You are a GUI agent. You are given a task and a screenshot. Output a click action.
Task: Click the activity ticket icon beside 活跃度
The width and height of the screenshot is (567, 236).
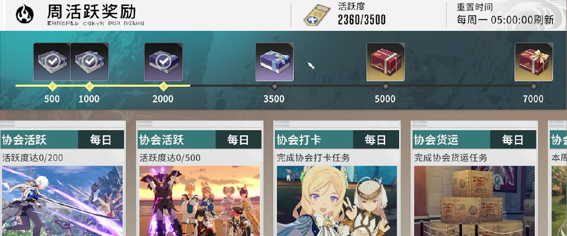pos(317,16)
